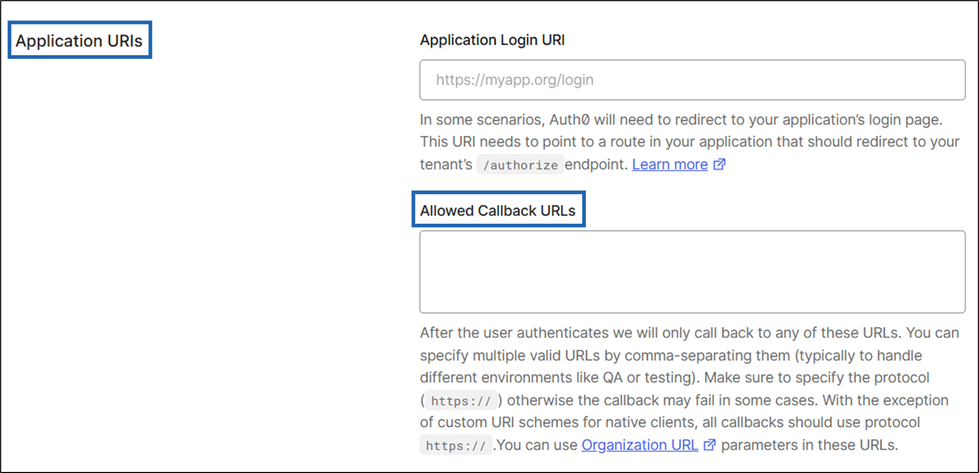
Task: Click the Application Login URI input field
Action: click(692, 80)
